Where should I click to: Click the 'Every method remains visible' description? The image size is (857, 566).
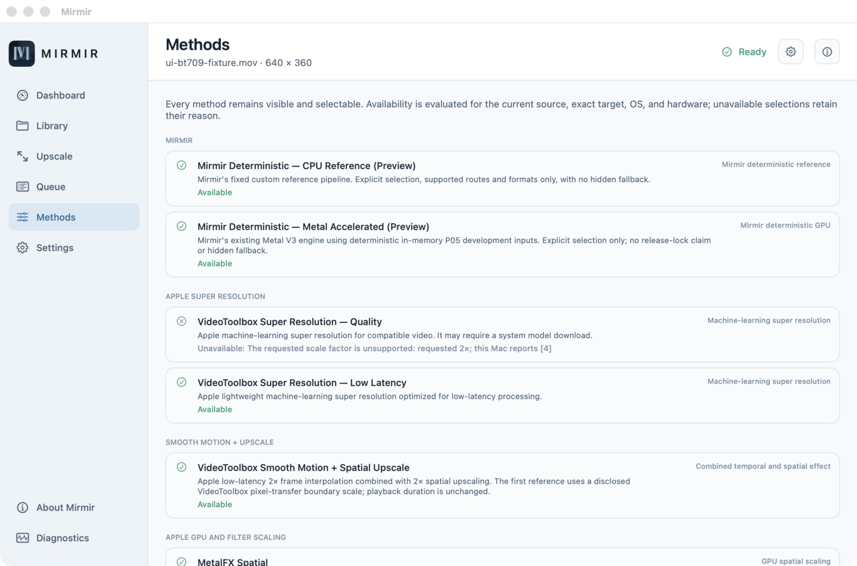coord(501,110)
